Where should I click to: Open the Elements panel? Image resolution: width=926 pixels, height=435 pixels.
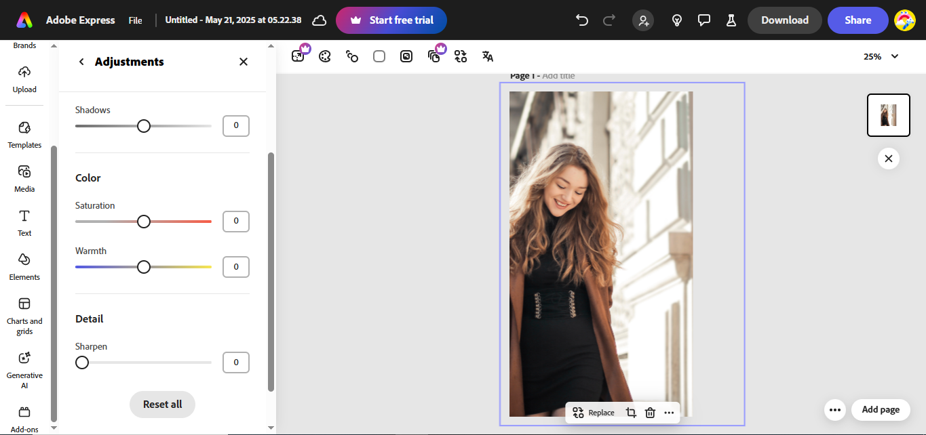click(x=24, y=264)
